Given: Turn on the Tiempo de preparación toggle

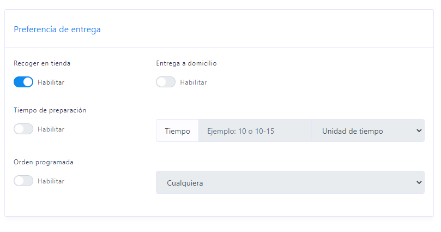Looking at the screenshot, I should click(23, 129).
